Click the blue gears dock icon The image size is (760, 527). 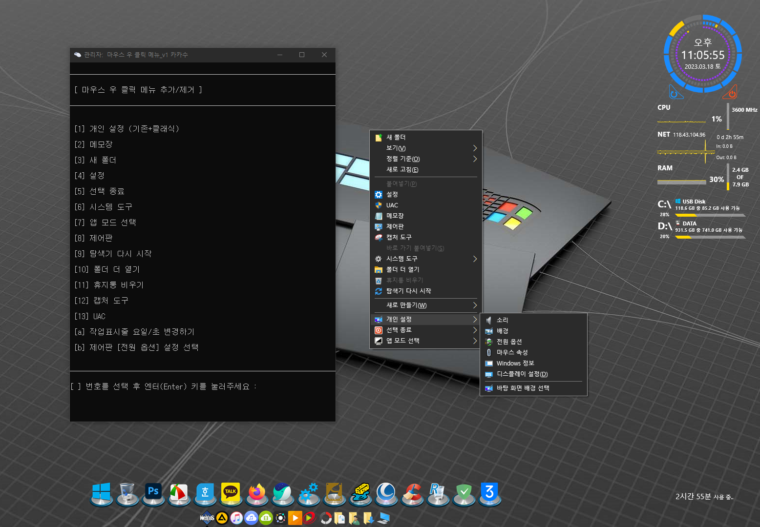point(308,493)
